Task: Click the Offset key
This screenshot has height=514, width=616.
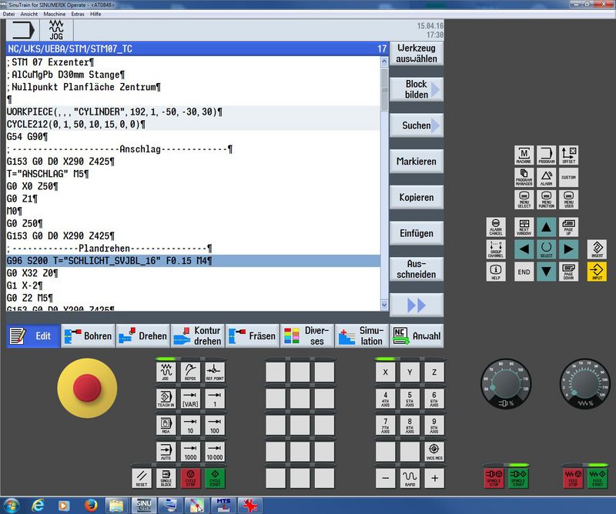Action: (568, 155)
